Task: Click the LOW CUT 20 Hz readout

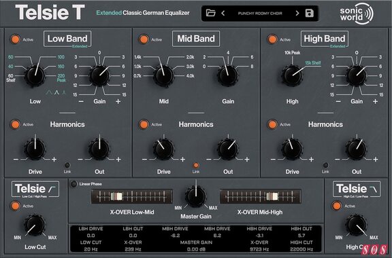Action: point(91,246)
